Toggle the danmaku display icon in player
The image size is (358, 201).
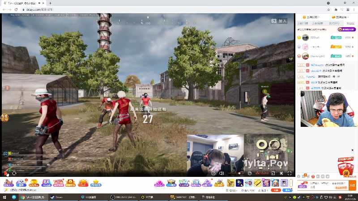tap(250, 173)
